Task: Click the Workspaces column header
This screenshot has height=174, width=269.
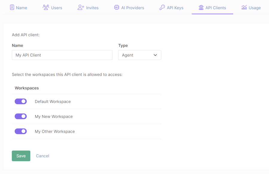Action: (x=27, y=88)
